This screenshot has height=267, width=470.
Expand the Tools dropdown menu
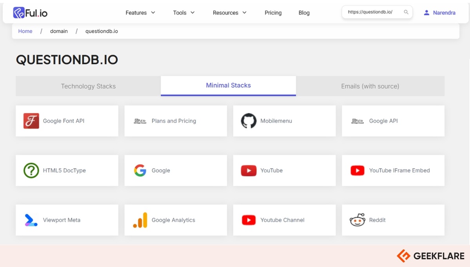click(x=184, y=13)
